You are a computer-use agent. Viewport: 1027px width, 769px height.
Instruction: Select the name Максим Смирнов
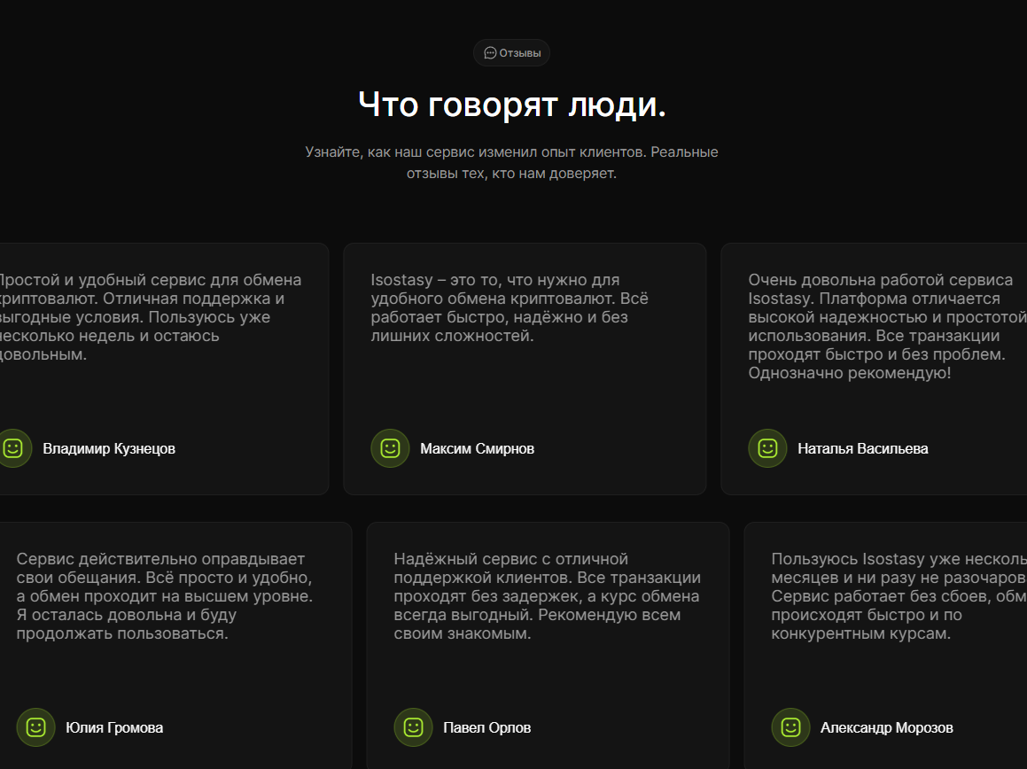[x=478, y=448]
